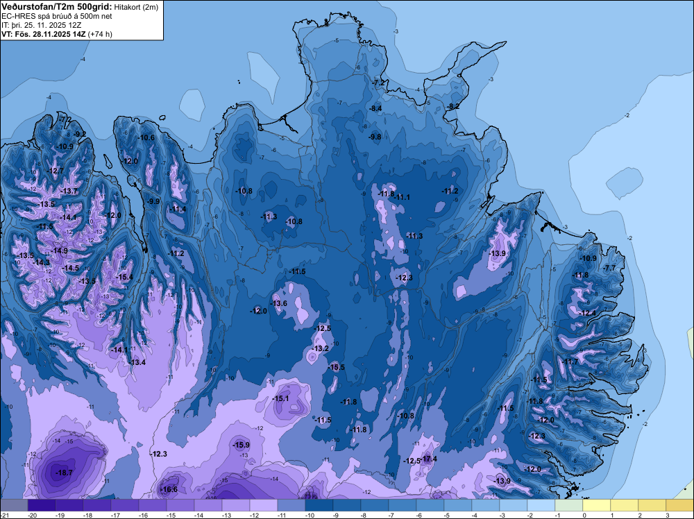This screenshot has width=694, height=519.
Task: Click the valid time 'VT: Fös. 28.11.2025 14Z'
Action: coord(43,33)
